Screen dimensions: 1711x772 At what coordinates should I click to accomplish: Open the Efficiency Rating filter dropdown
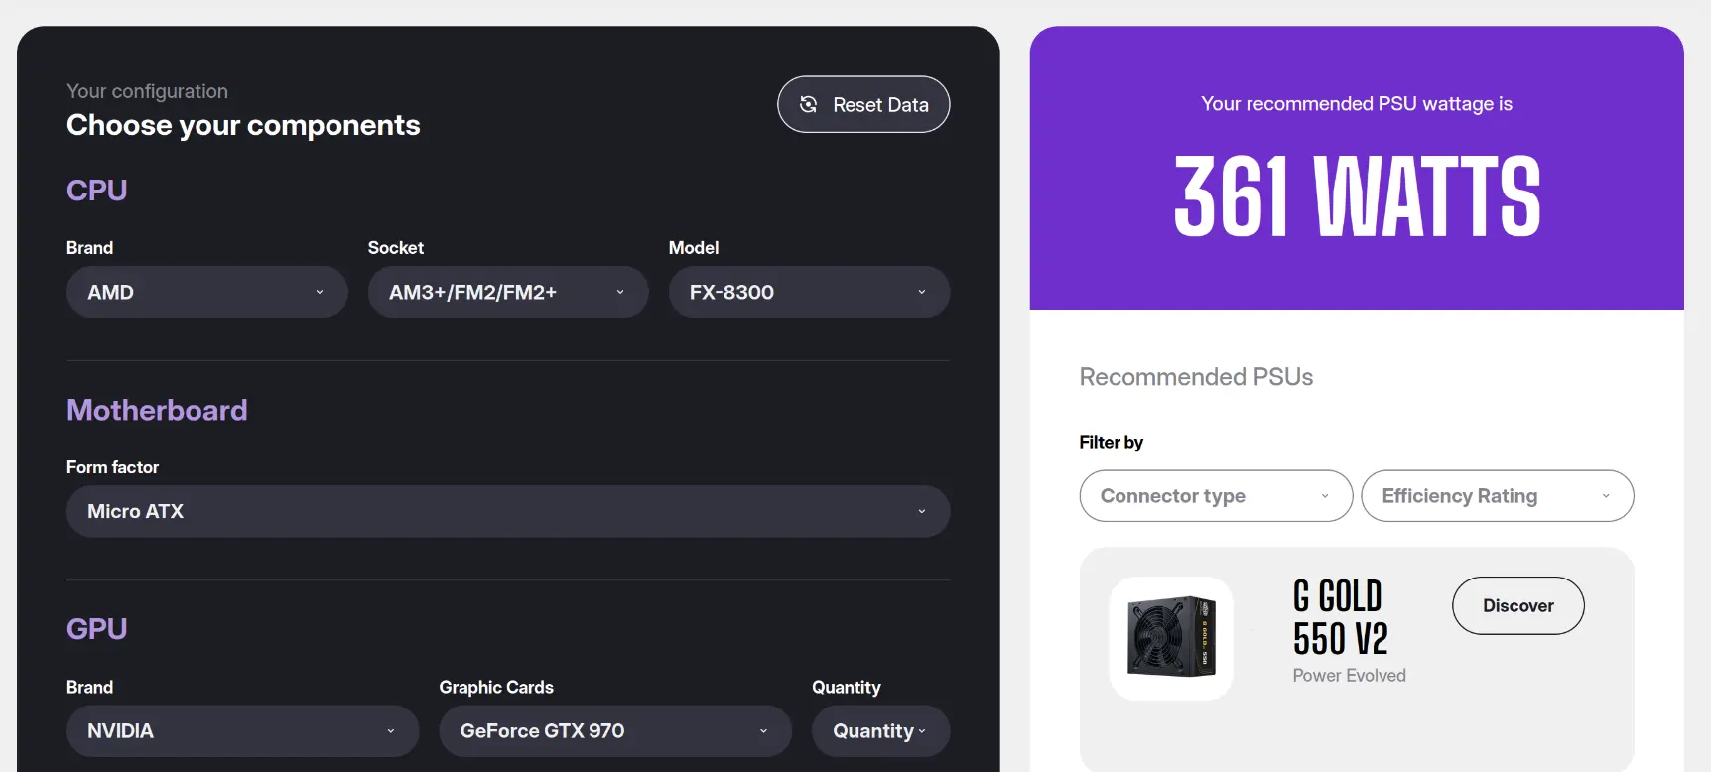1497,496
